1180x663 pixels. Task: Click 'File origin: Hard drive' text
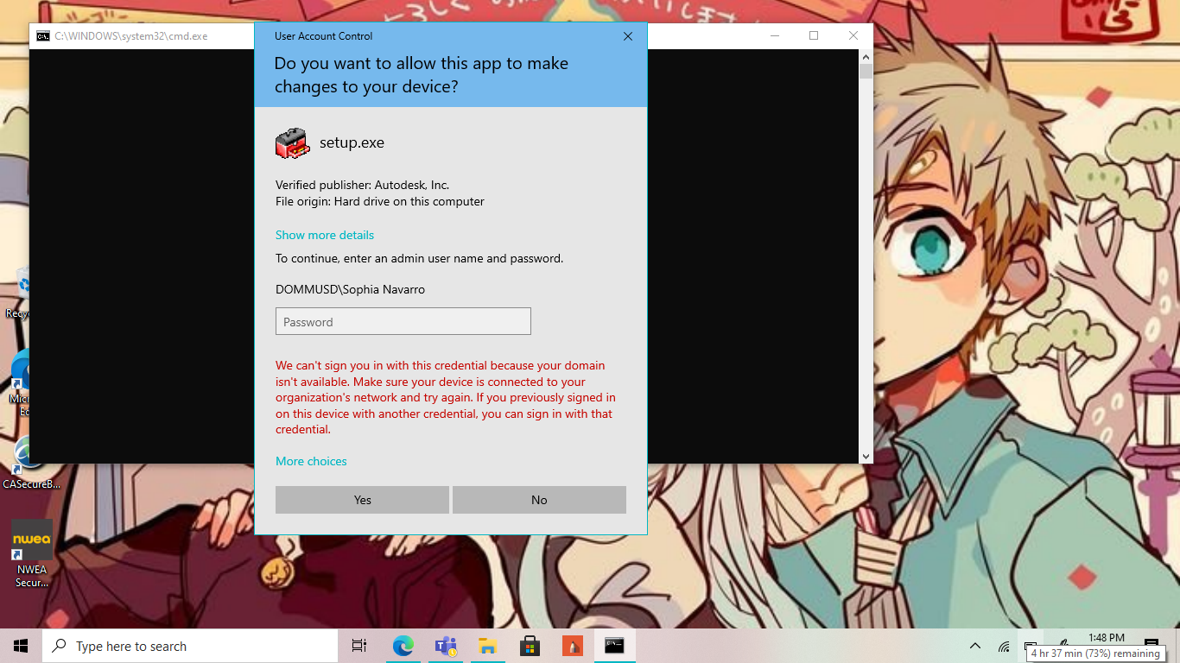tap(379, 201)
